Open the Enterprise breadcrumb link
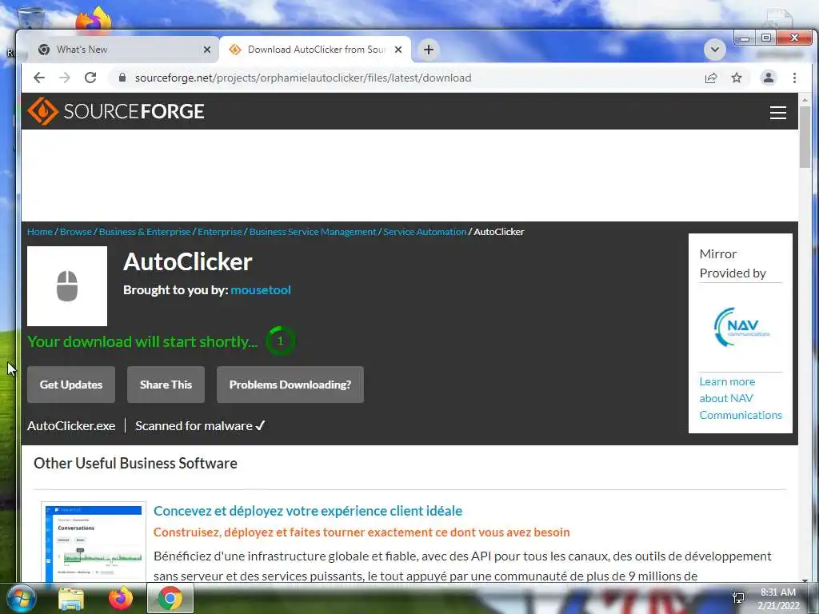 [x=220, y=232]
